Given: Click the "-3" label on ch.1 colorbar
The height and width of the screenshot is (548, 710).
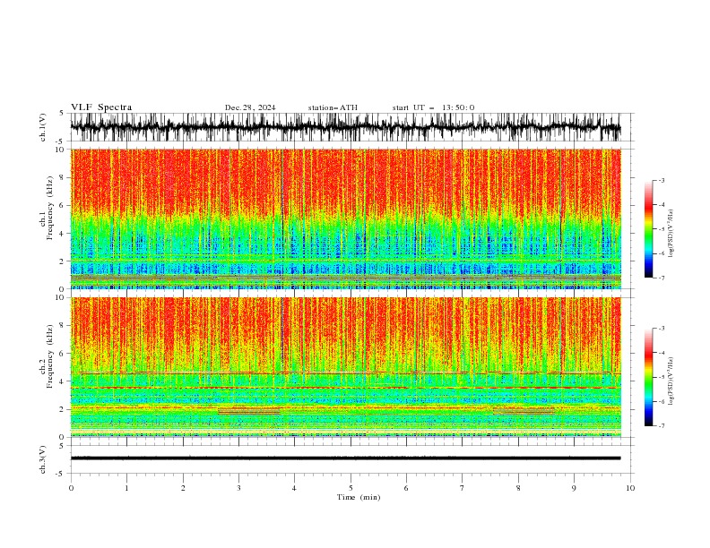Looking at the screenshot, I should point(661,180).
